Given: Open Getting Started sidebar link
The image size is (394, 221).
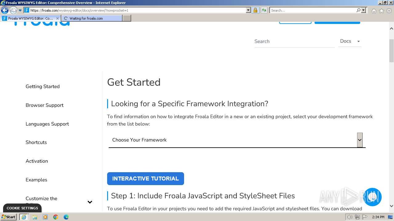Looking at the screenshot, I should (42, 87).
